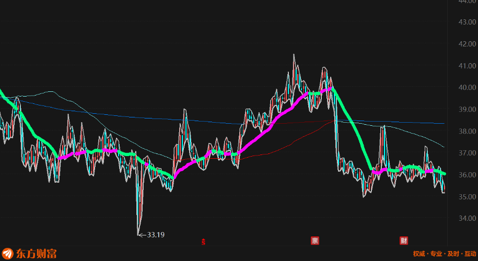Select the 34.00 price axis label
This screenshot has height=261, width=478.
coord(468,218)
